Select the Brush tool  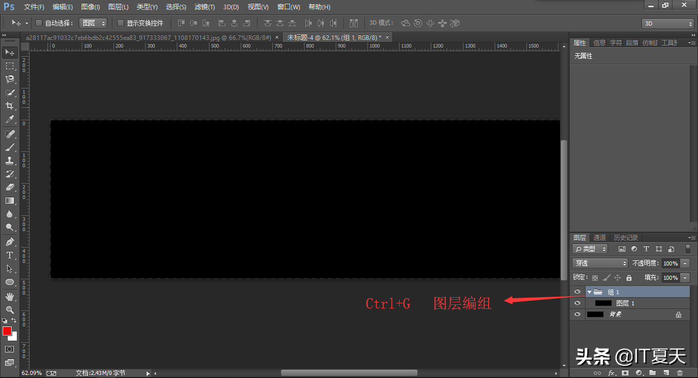(x=10, y=147)
